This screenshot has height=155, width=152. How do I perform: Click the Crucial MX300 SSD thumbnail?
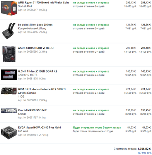pyautogui.click(x=9, y=110)
